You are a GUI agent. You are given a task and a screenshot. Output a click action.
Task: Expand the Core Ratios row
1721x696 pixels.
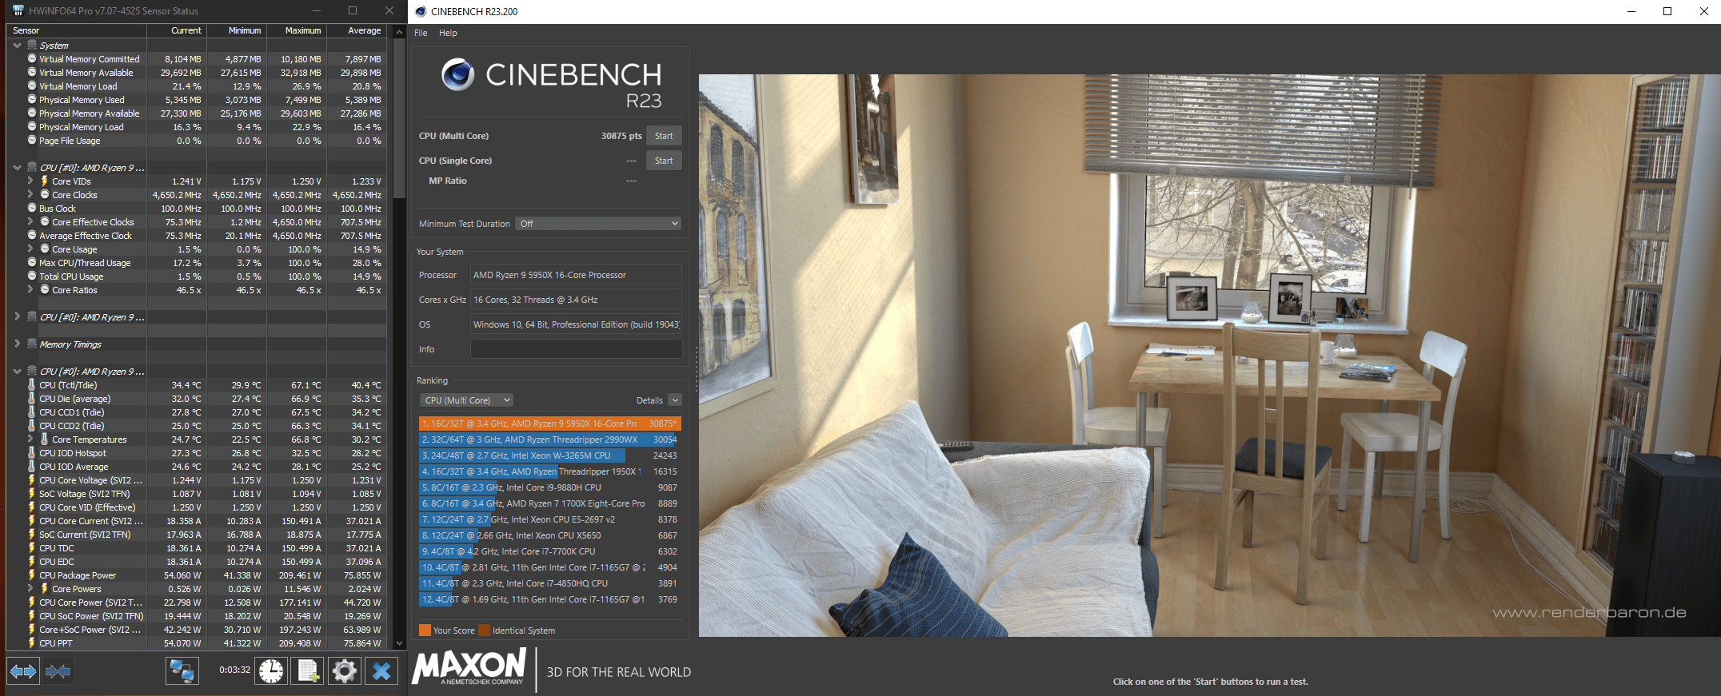[30, 290]
